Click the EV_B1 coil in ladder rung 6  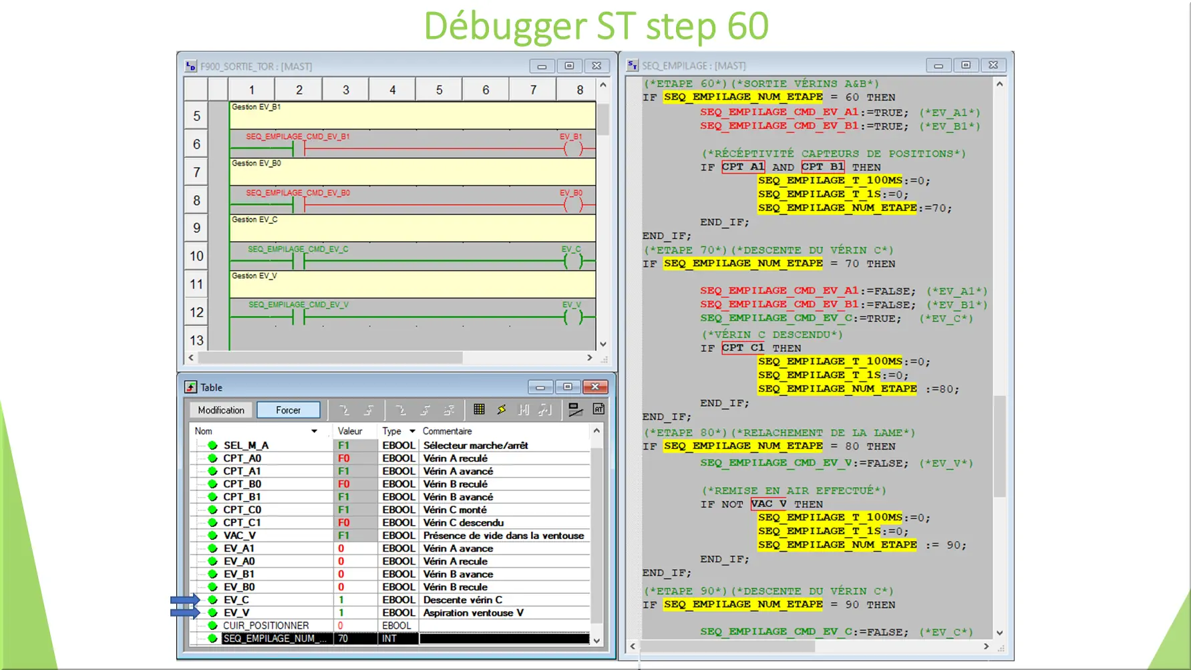[x=573, y=148]
